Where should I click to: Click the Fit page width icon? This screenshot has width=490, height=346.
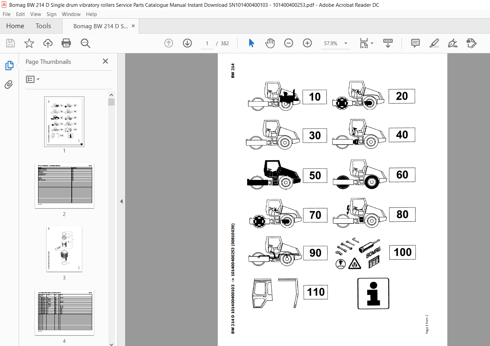[364, 43]
